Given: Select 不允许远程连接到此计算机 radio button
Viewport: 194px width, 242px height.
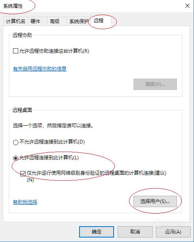Looking at the screenshot, I should point(15,142).
